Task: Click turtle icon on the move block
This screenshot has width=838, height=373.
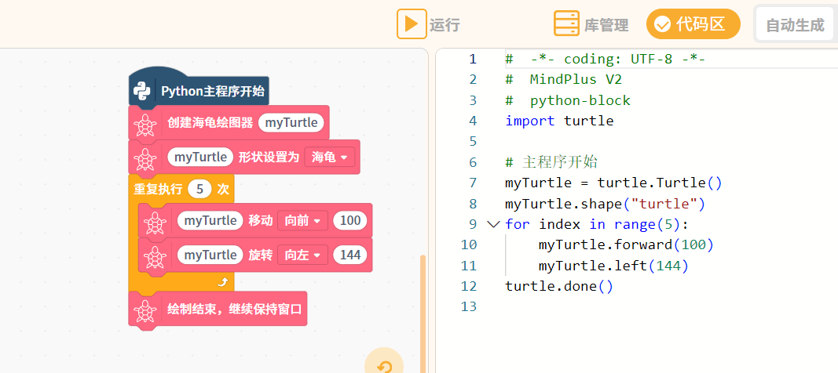Action: pos(155,223)
